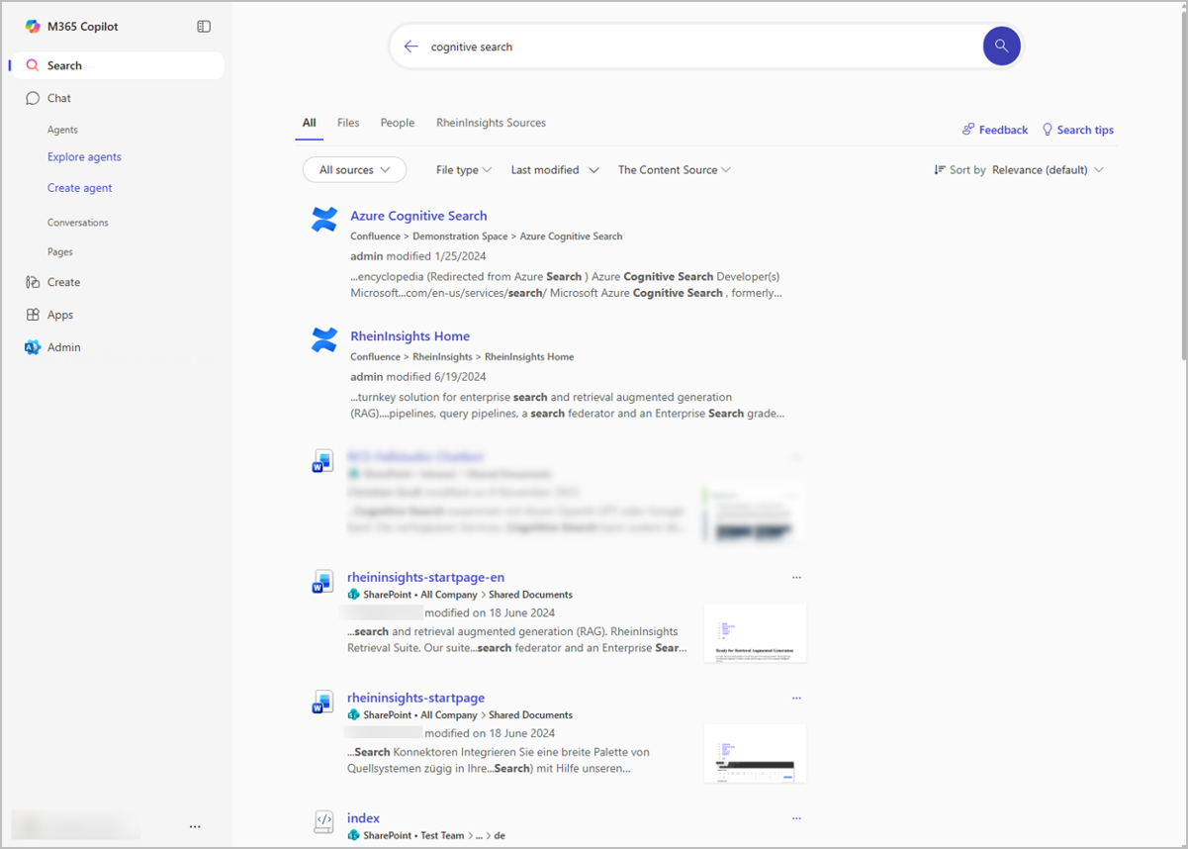Open Apps in the left navigation

pos(60,315)
